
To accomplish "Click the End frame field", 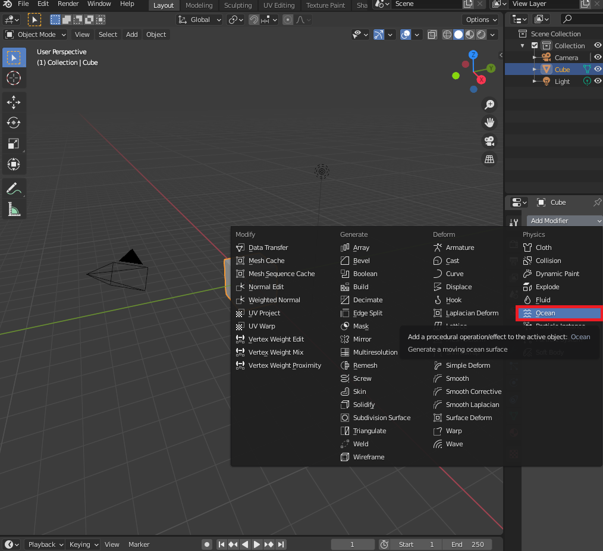I will click(x=468, y=544).
